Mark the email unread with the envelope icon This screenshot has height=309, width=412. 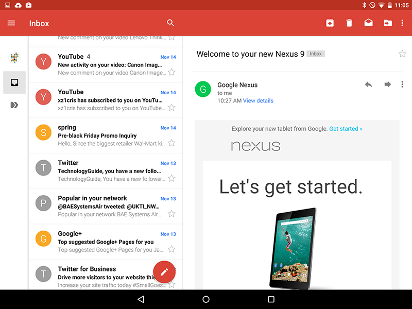click(x=369, y=23)
